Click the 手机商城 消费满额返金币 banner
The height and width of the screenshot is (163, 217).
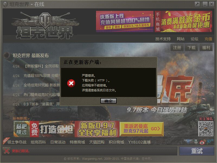183,21
